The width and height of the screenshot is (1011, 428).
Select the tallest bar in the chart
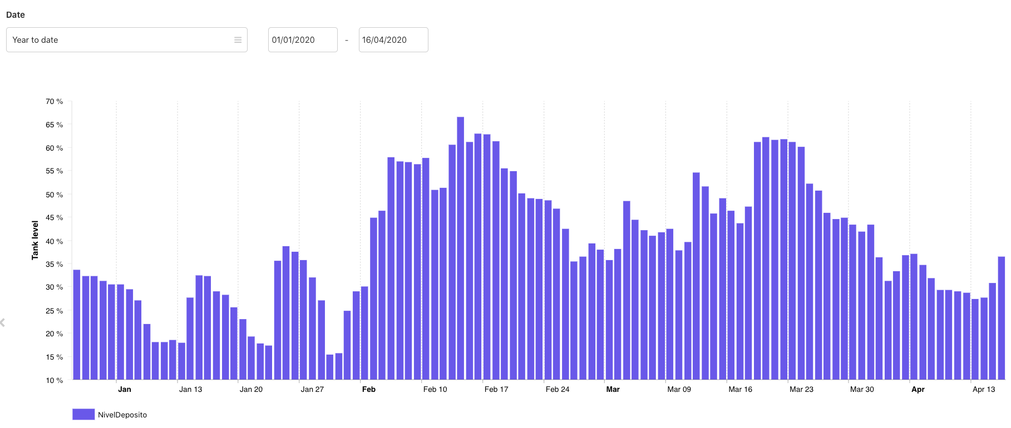461,248
